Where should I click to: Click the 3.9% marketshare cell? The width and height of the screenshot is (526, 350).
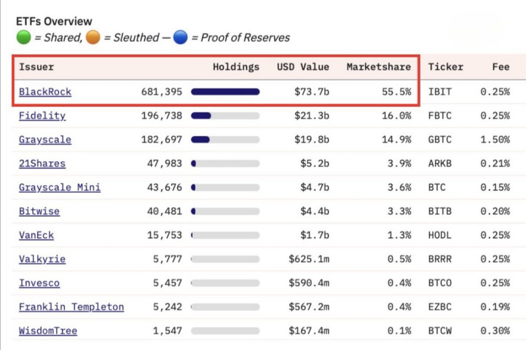399,164
